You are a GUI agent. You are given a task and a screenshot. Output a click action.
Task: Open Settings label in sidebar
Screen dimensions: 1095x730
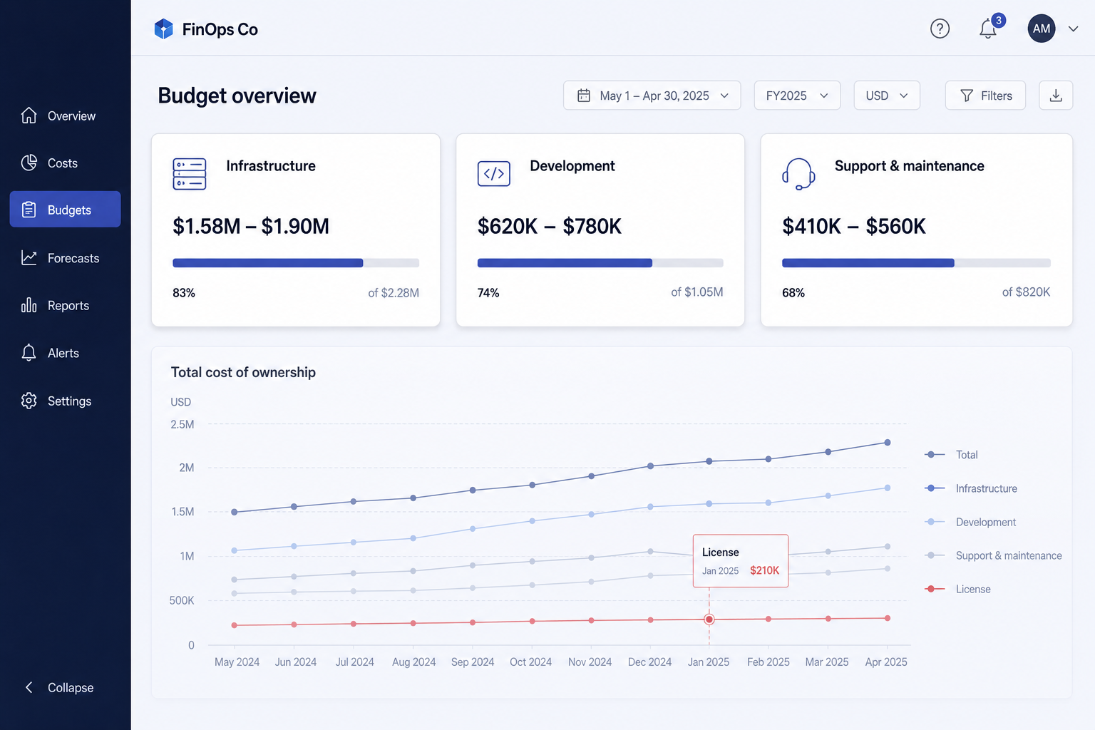pos(69,401)
